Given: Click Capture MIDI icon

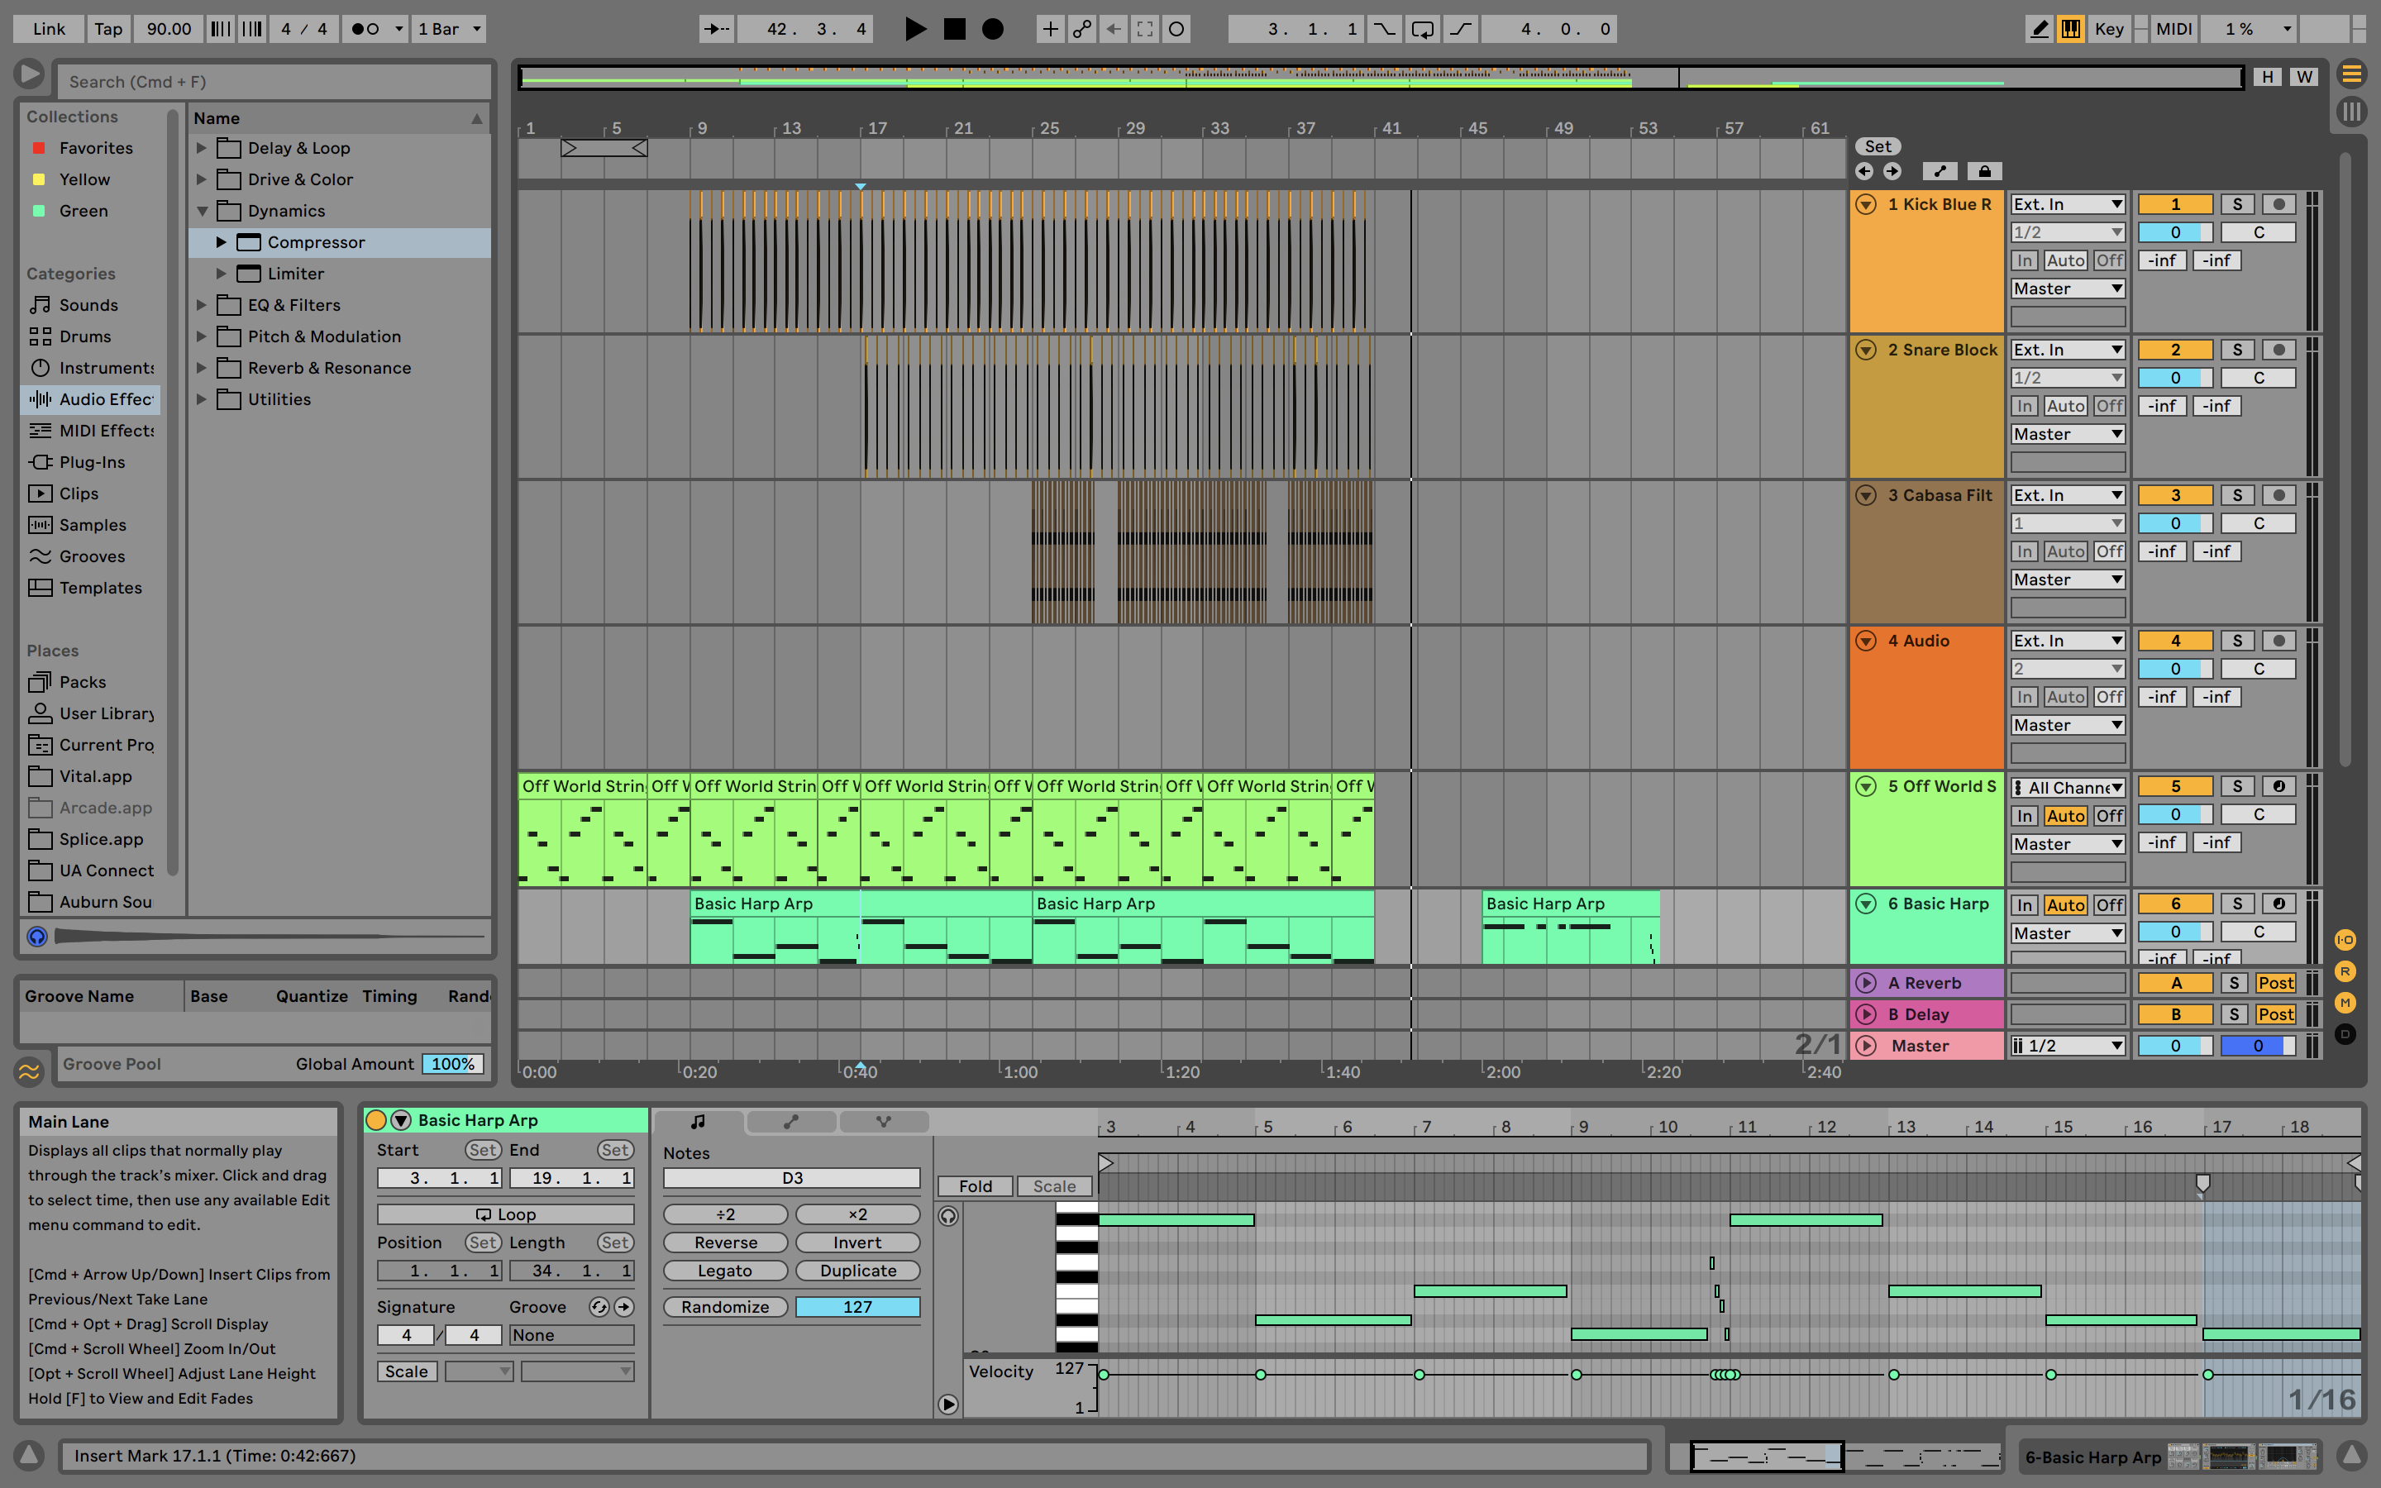Looking at the screenshot, I should 1144,29.
